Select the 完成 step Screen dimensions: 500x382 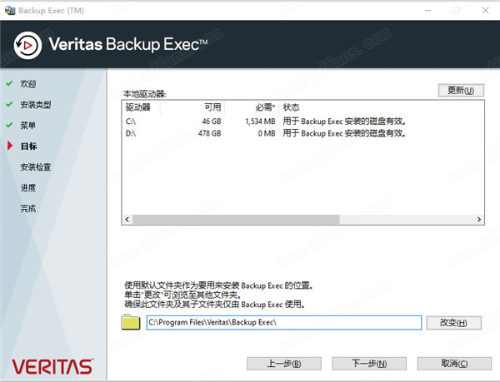28,209
